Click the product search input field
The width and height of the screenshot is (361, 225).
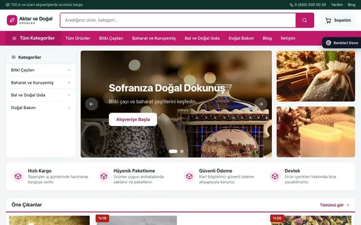click(178, 20)
